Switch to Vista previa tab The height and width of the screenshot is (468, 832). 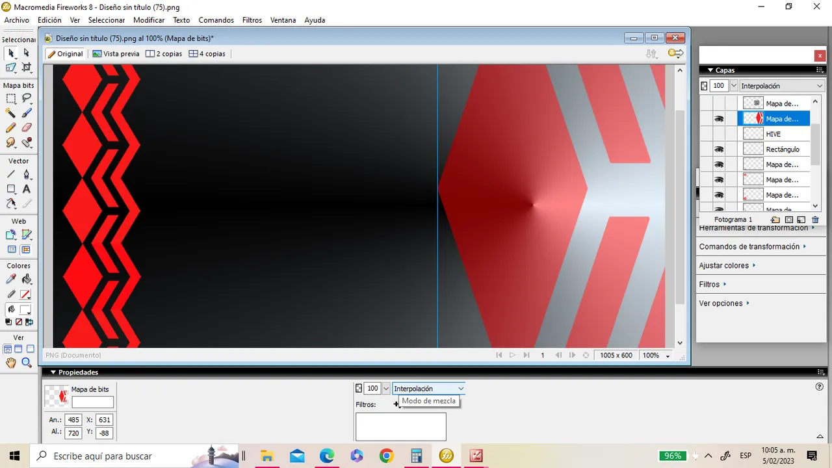coord(116,54)
